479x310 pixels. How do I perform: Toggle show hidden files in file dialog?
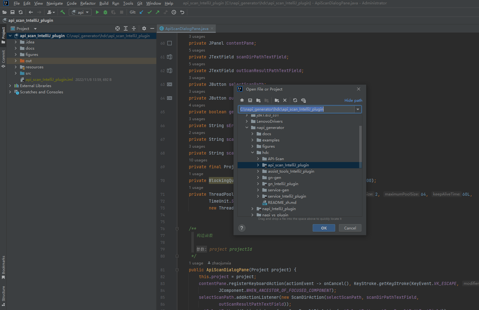pos(303,100)
